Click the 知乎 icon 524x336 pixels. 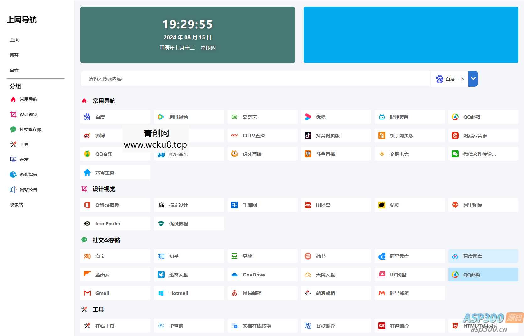(x=161, y=256)
